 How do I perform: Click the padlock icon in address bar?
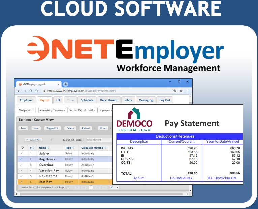tap(44, 91)
